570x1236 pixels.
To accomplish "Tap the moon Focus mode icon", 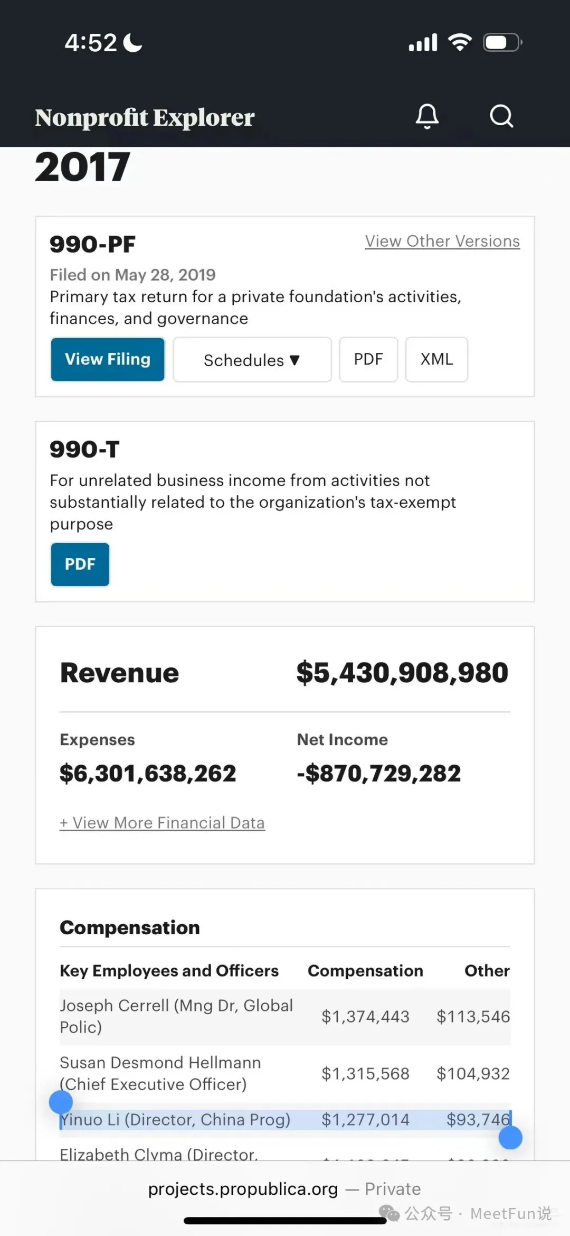I will tap(132, 43).
